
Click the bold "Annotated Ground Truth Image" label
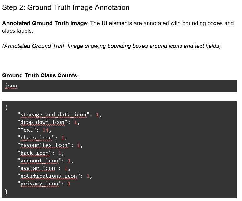45,23
